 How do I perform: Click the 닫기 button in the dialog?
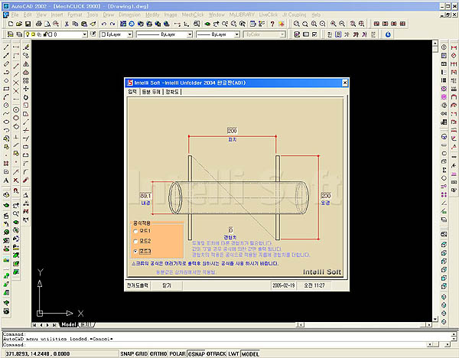pyautogui.click(x=167, y=285)
